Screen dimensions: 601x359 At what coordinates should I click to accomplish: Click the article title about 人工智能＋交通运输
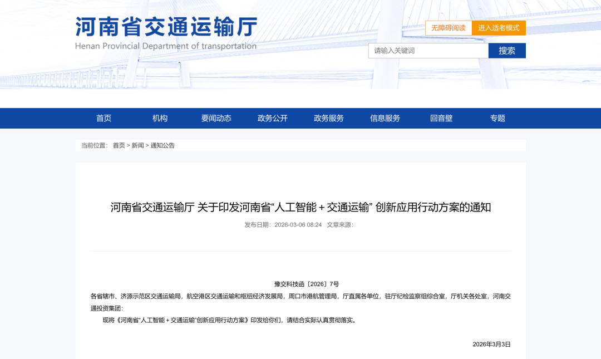tap(300, 208)
